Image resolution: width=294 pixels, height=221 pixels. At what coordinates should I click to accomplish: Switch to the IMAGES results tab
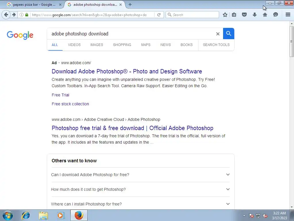click(x=96, y=45)
